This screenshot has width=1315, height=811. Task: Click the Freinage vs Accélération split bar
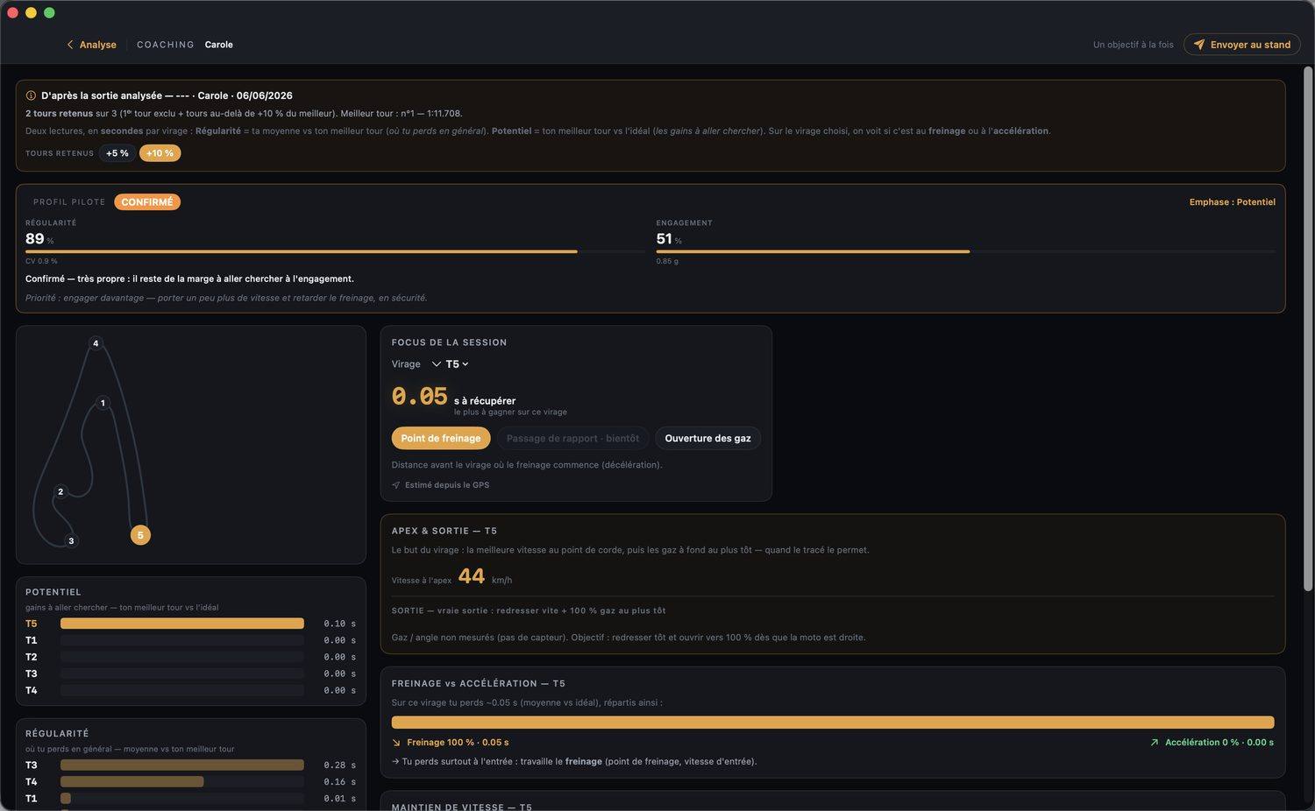click(833, 723)
